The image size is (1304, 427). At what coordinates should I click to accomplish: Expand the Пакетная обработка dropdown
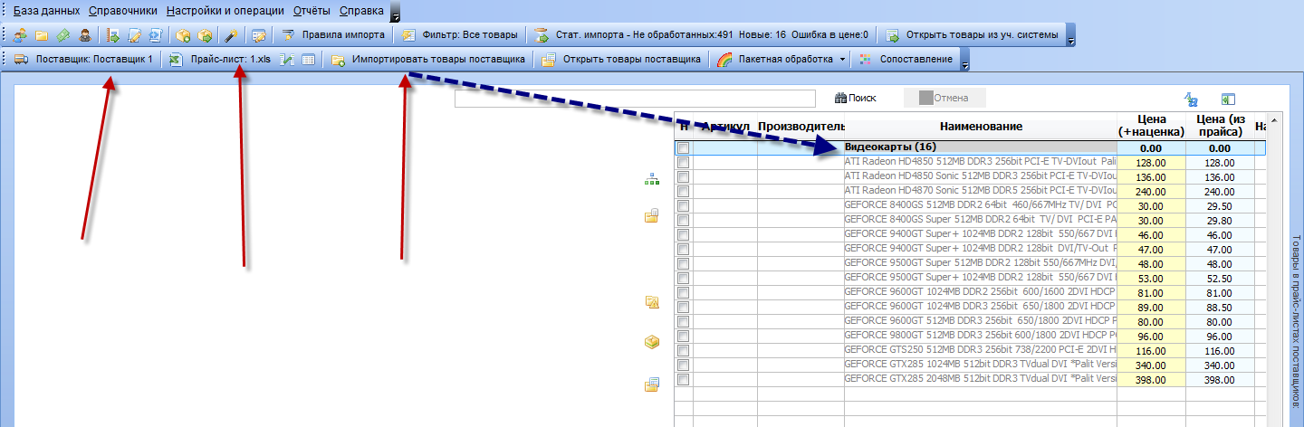click(843, 60)
